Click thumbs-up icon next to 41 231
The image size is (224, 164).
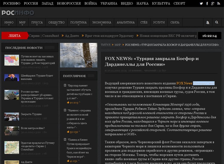click(68, 161)
